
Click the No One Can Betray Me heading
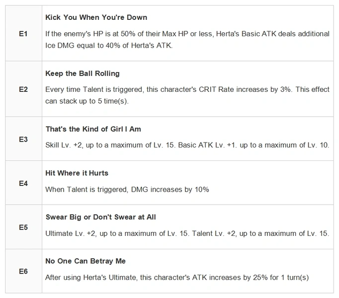[85, 261]
